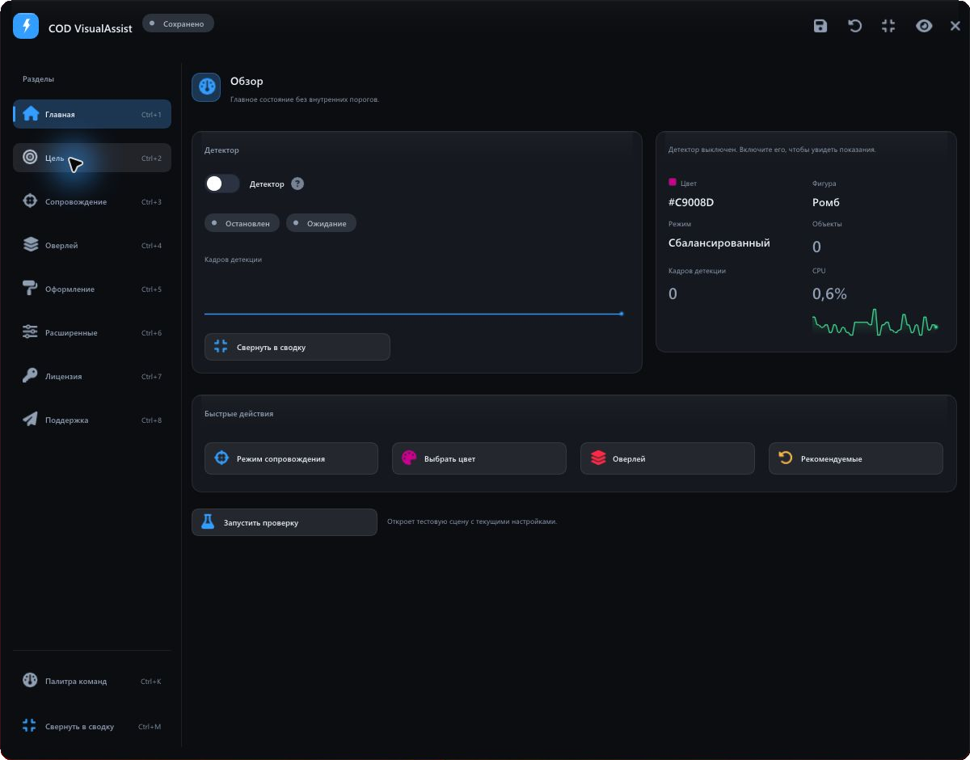Image resolution: width=970 pixels, height=760 pixels.
Task: Click the flask icon in Запустить проверку
Action: (x=208, y=522)
